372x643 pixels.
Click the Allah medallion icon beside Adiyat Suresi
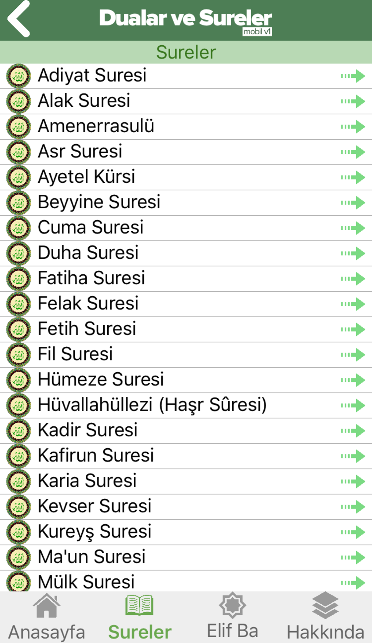(x=18, y=76)
